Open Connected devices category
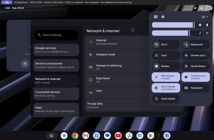Image resolution: width=214 pixels, height=140 pixels. point(56,94)
